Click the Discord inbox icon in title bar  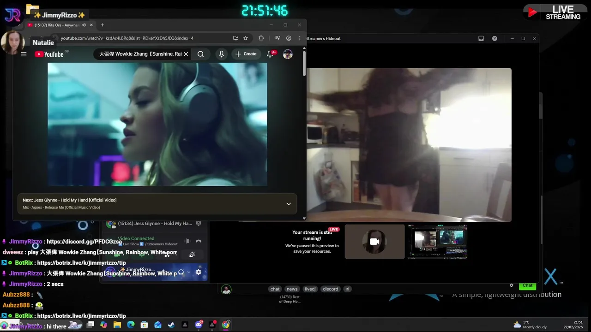click(481, 38)
